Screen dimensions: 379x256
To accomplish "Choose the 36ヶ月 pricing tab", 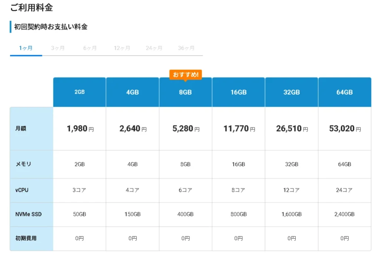I will point(186,48).
